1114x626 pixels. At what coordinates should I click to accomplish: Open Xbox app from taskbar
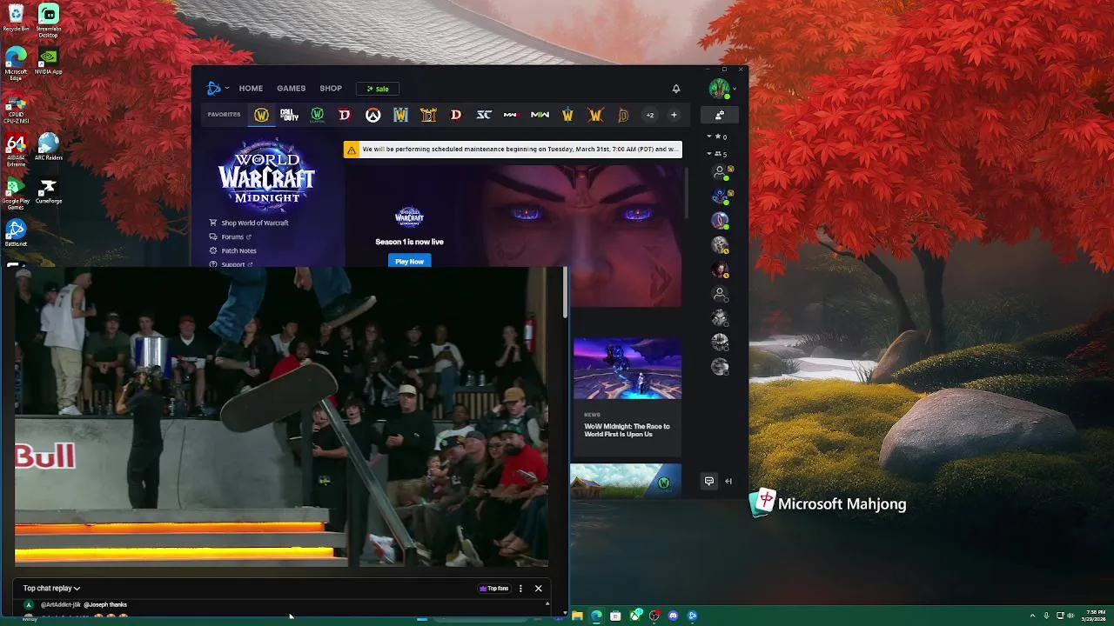[635, 616]
